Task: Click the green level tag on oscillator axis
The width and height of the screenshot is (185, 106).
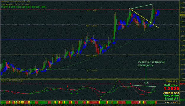Action: (x=183, y=100)
